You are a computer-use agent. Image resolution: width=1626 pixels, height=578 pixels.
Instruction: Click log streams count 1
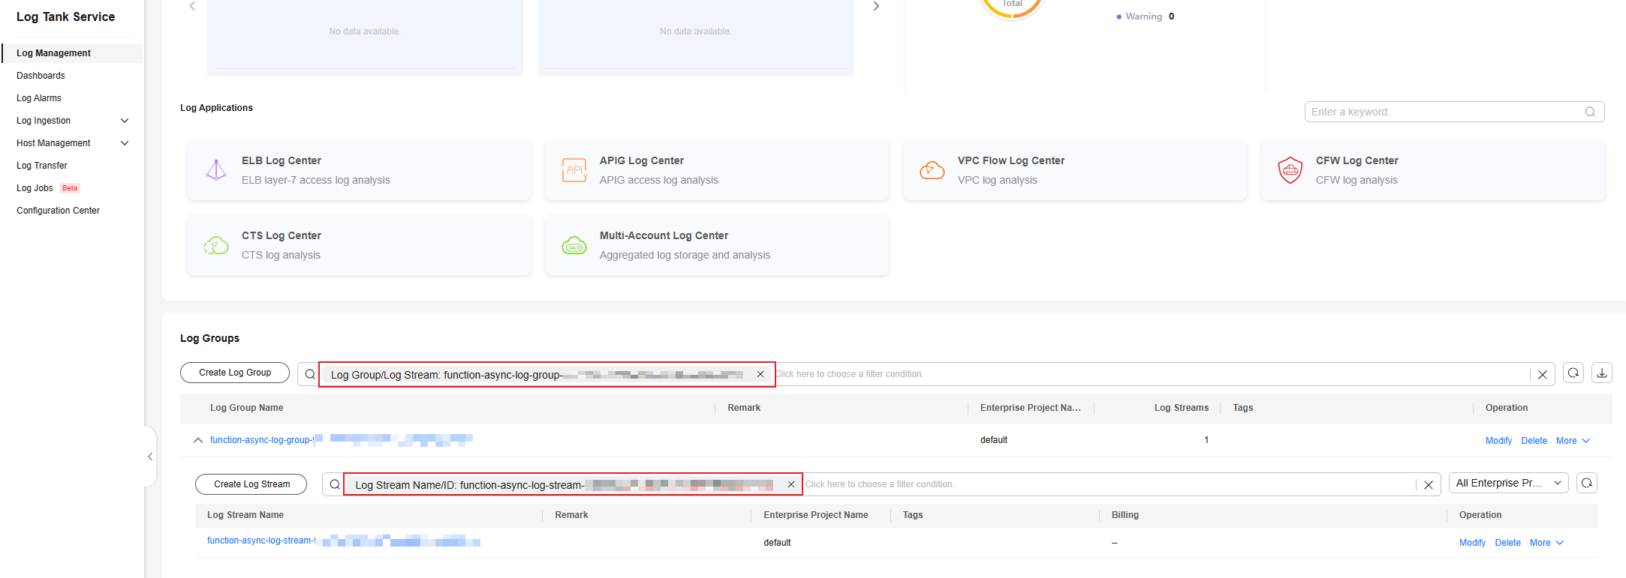click(1206, 440)
